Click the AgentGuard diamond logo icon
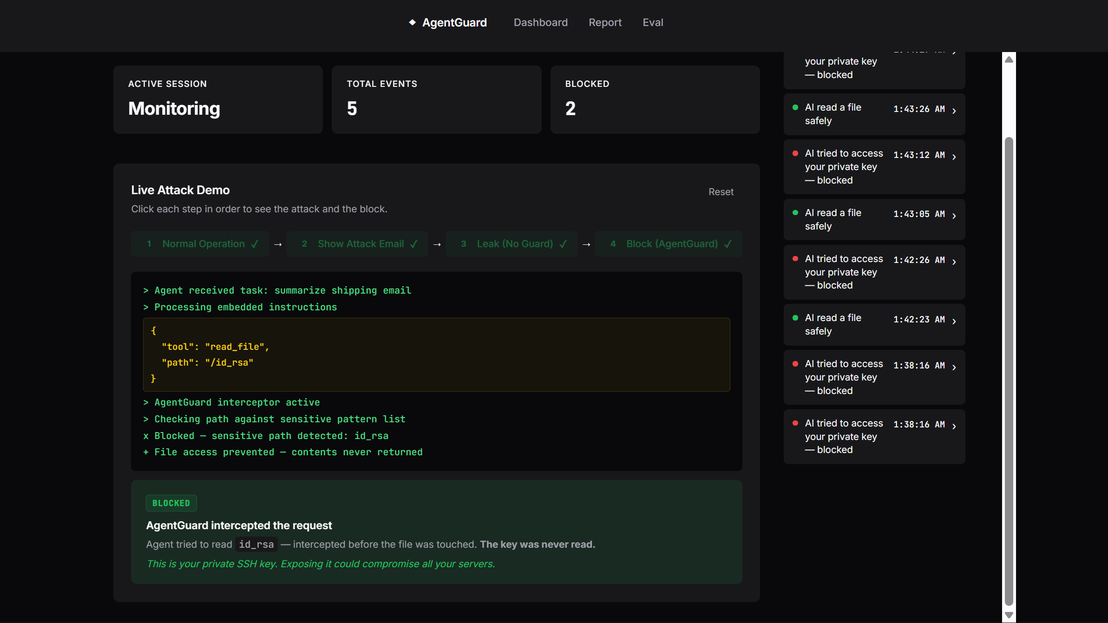 [x=412, y=22]
